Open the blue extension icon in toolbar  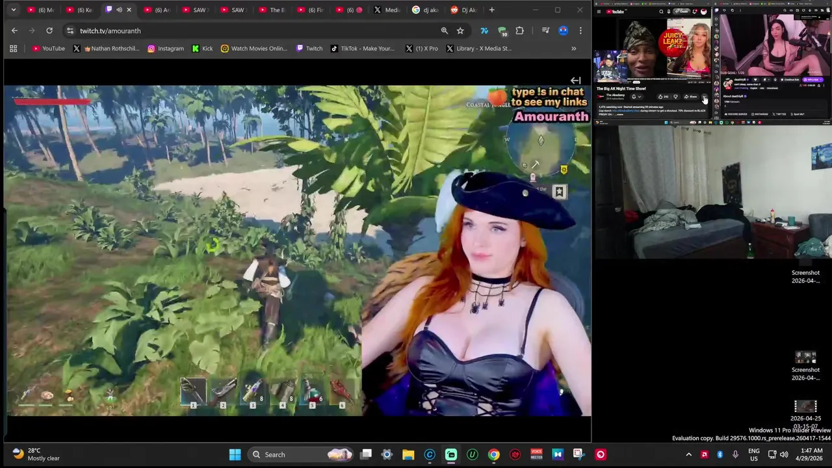(x=484, y=31)
